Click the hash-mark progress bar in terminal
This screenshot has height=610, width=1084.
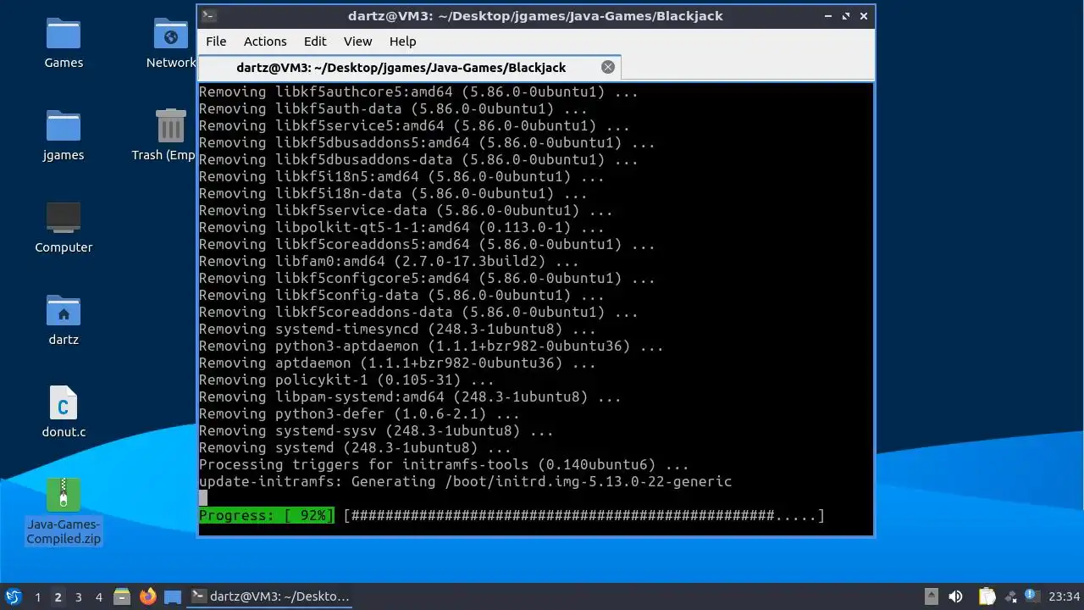click(584, 515)
